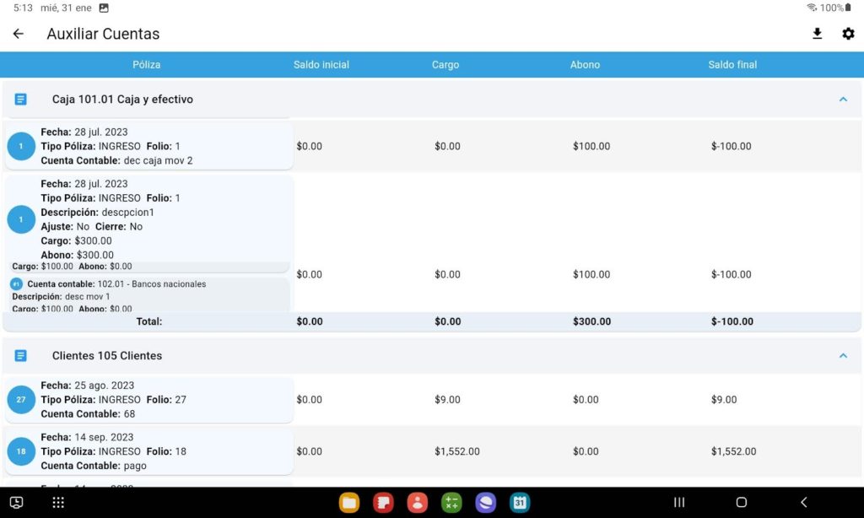Tap the blue ledger icon beside Clientes 105
864x518 pixels.
tap(20, 355)
